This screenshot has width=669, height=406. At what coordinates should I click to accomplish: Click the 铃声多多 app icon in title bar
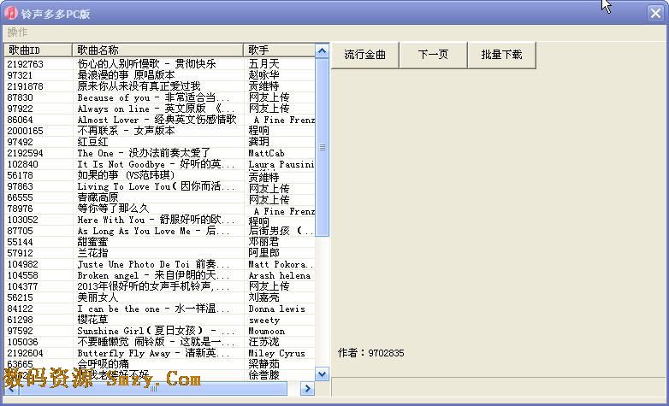tap(10, 13)
